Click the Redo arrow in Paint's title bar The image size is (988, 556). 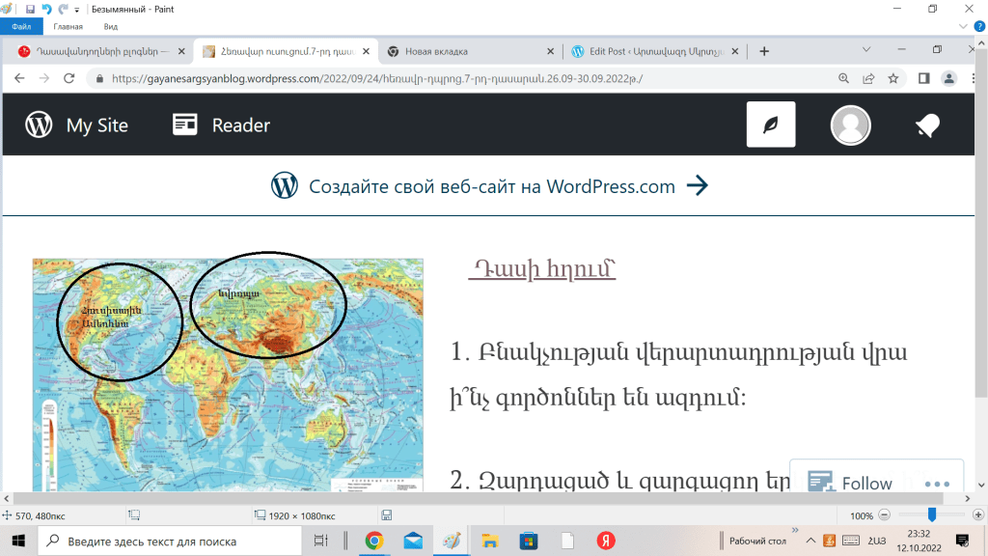click(x=63, y=9)
